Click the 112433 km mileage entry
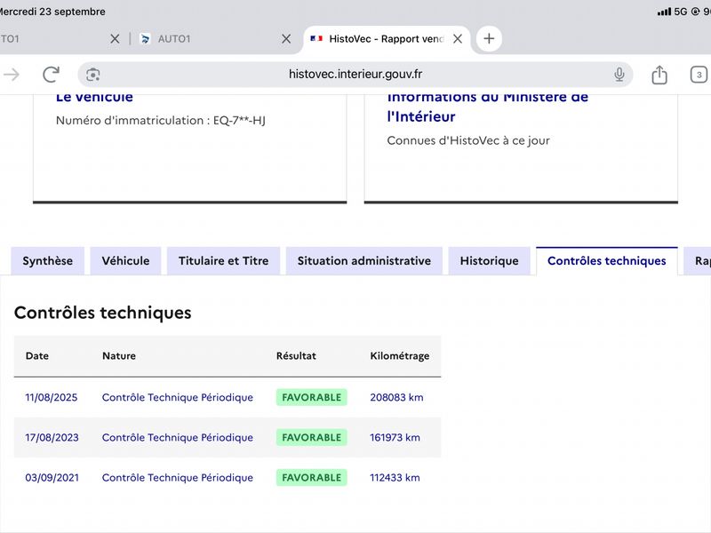This screenshot has width=711, height=533. [395, 478]
